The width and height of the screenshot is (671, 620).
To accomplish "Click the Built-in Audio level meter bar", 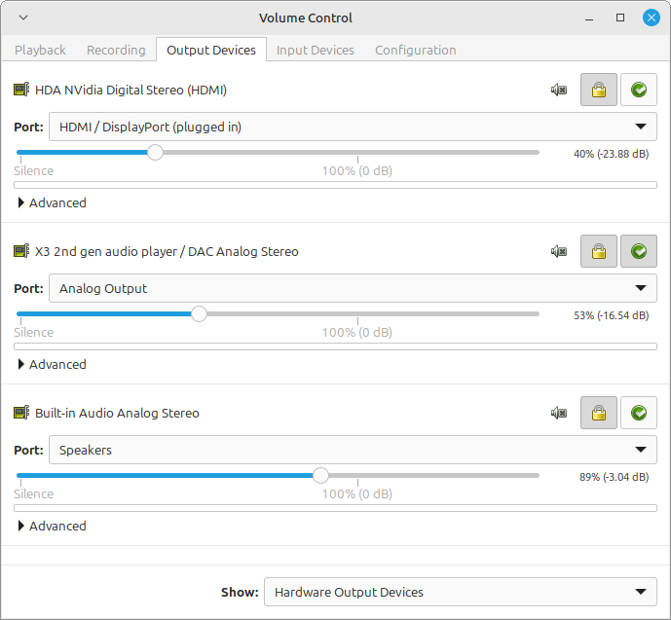I will (335, 508).
